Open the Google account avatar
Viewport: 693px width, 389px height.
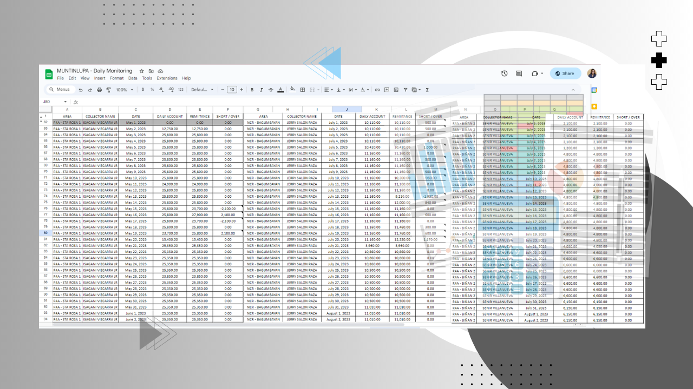(x=592, y=73)
